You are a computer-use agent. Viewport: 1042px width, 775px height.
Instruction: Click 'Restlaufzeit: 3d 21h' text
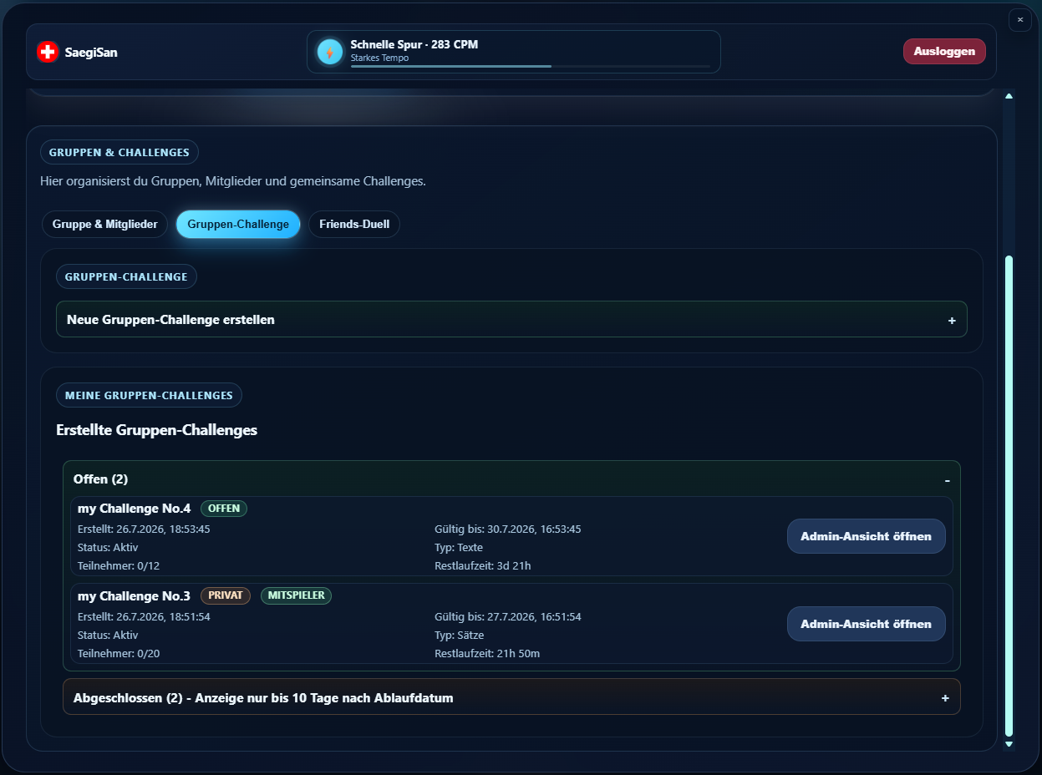point(483,566)
